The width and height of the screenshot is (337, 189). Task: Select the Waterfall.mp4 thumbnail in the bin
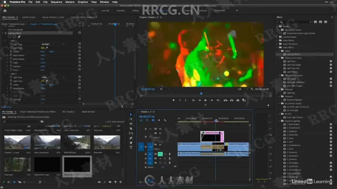pos(76,143)
